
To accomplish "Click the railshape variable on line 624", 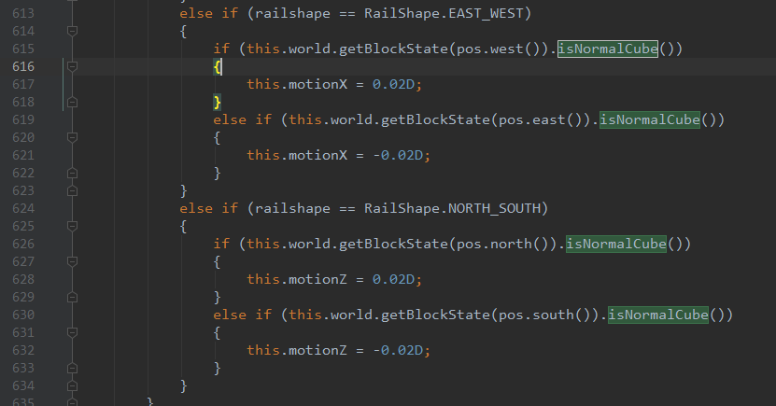I will (292, 208).
